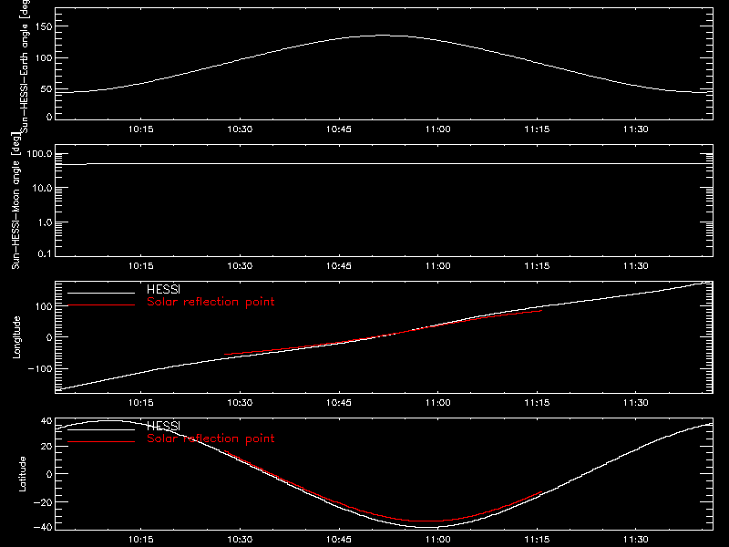Click the -20 tick label on Latitude plot
The height and width of the screenshot is (547, 729).
pos(43,502)
